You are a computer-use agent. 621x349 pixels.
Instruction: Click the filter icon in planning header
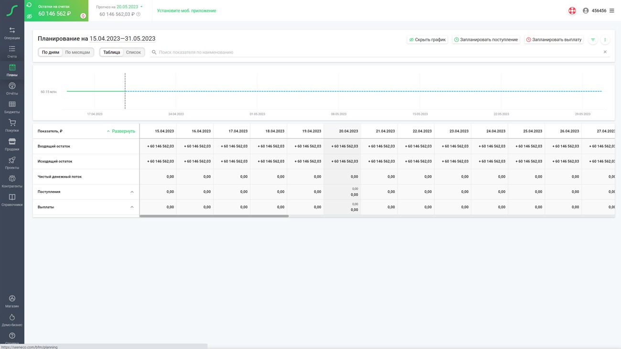(x=593, y=40)
